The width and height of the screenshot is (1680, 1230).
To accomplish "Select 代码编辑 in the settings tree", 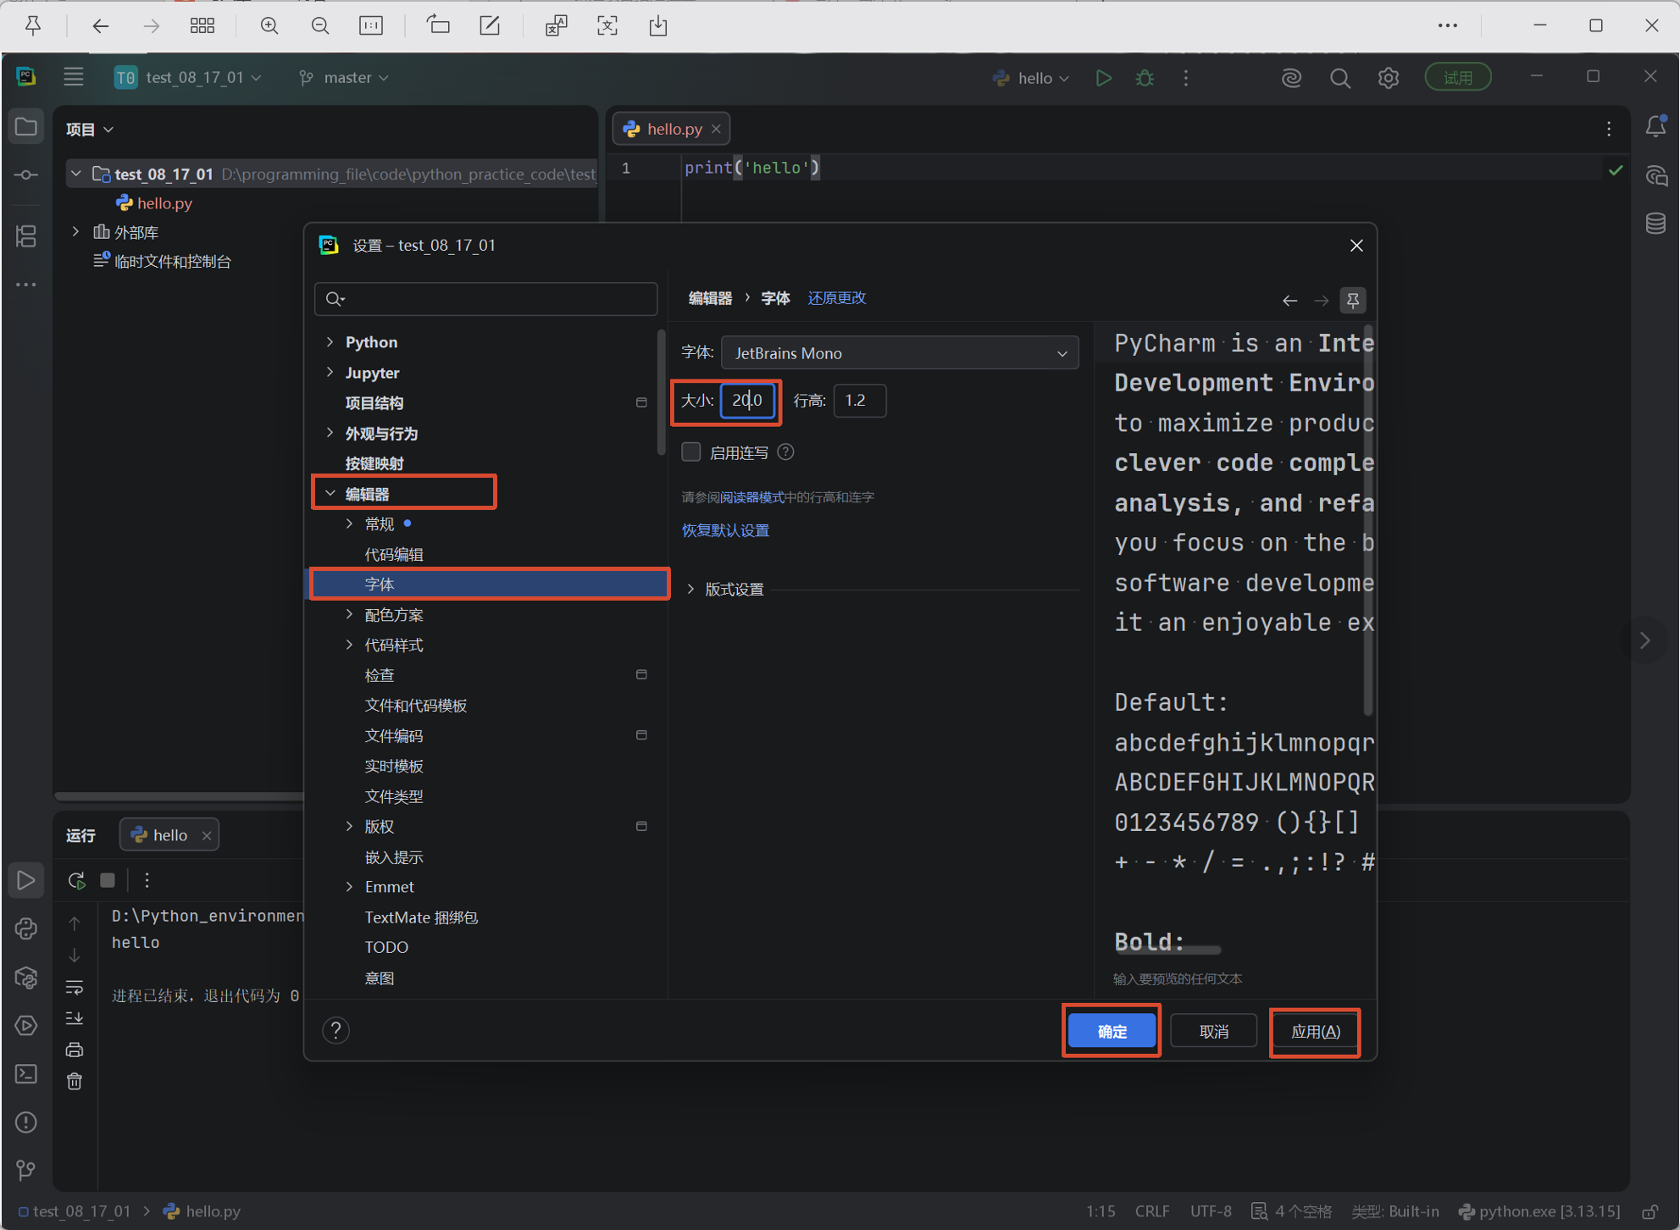I will coord(395,554).
